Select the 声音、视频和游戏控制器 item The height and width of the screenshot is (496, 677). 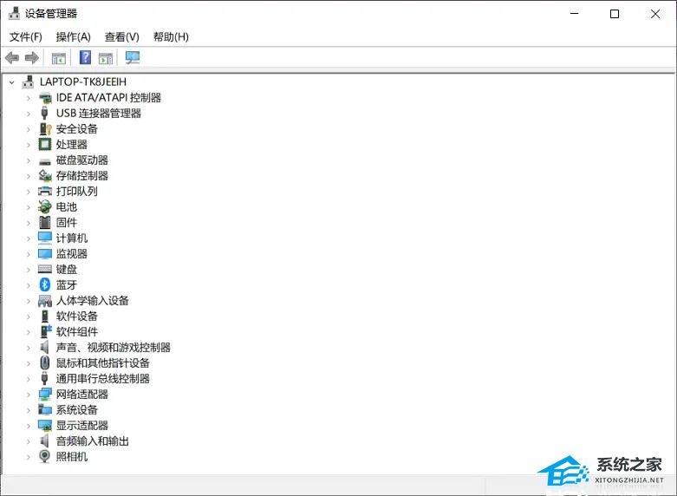(113, 348)
